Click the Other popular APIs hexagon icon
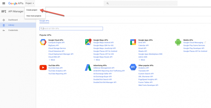 click(133, 67)
